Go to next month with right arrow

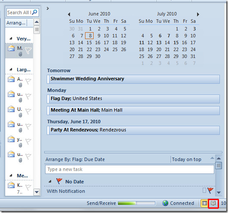click(198, 15)
